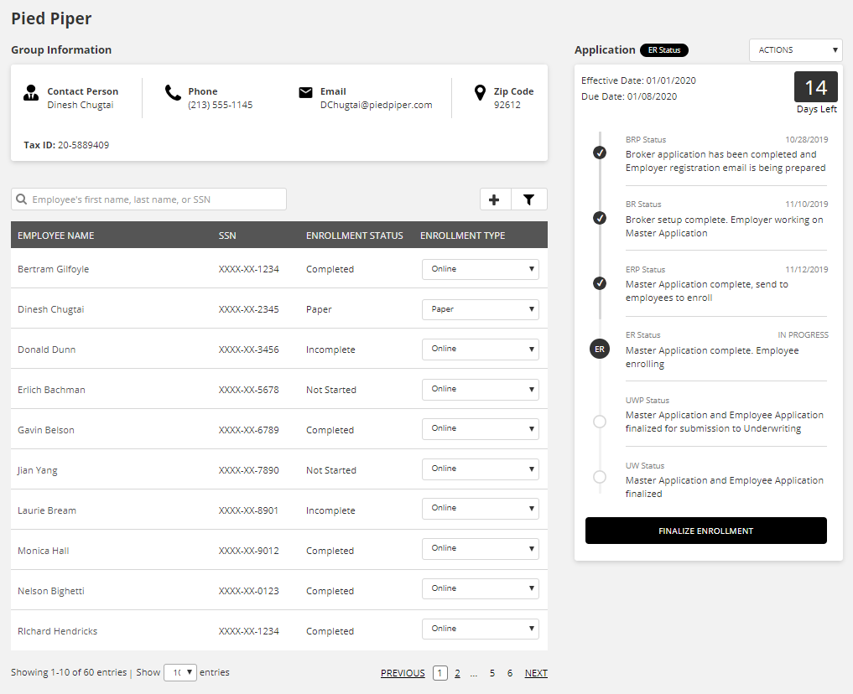Click the Pied Piper page title
This screenshot has width=853, height=694.
tap(51, 18)
